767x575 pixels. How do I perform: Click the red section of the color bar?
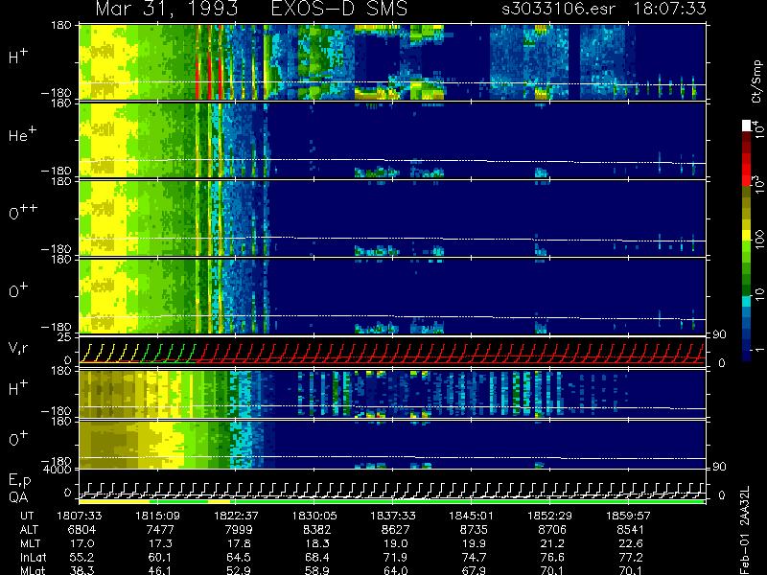(x=747, y=169)
